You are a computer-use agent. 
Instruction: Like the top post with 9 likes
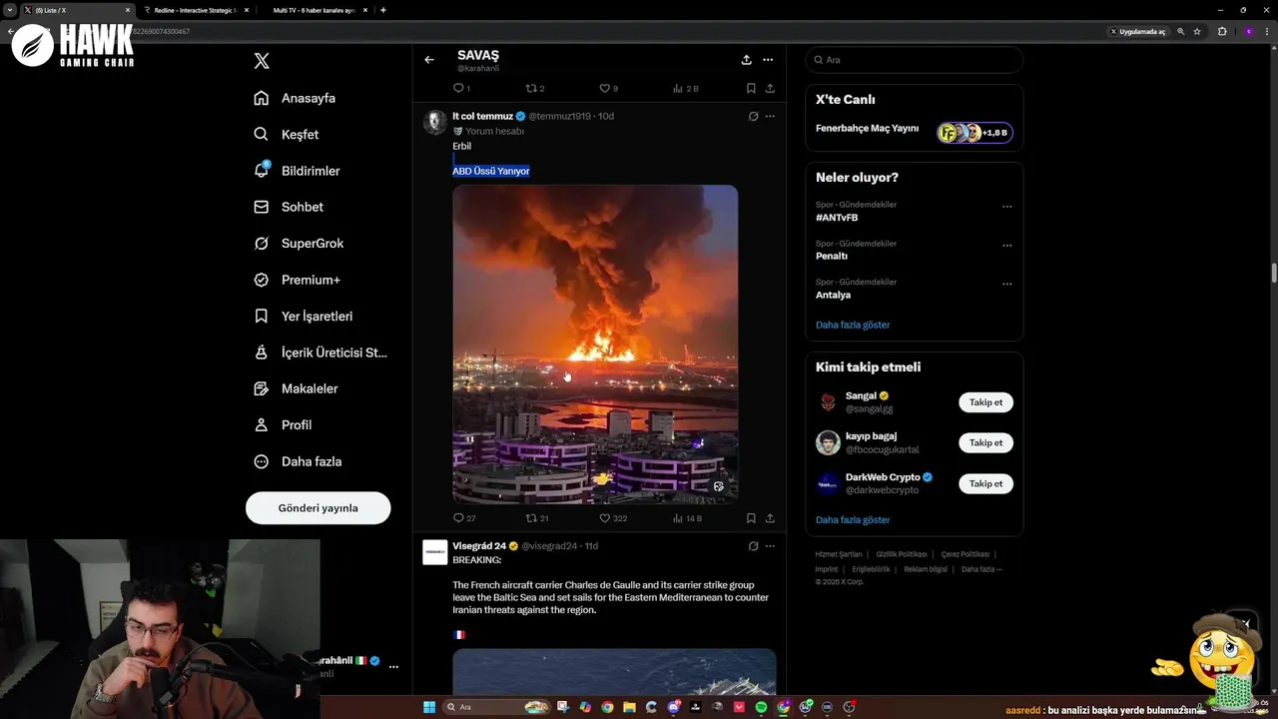point(608,88)
